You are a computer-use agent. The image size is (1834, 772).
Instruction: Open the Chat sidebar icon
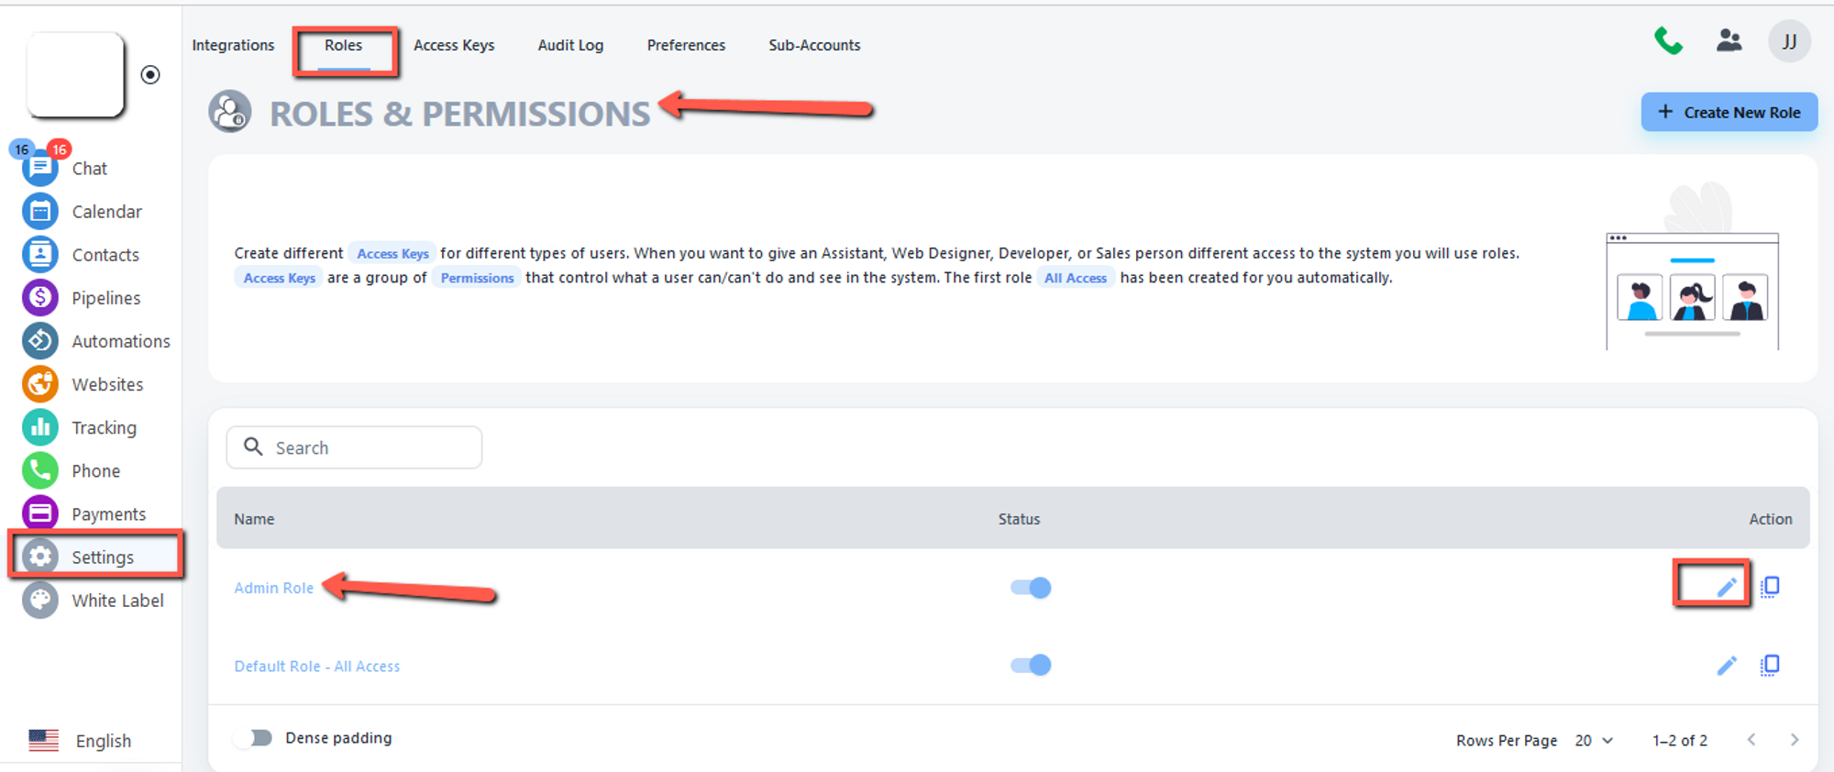point(40,169)
